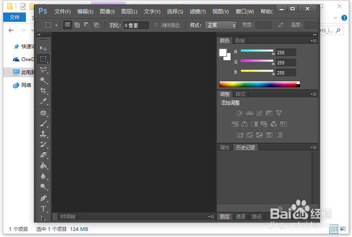This screenshot has width=352, height=237.
Task: Add a Gradient Map adjustment
Action: [279, 135]
